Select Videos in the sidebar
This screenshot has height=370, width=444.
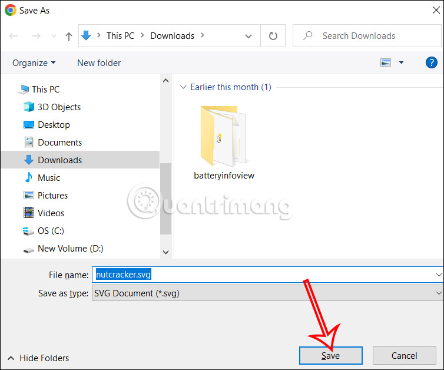point(51,213)
